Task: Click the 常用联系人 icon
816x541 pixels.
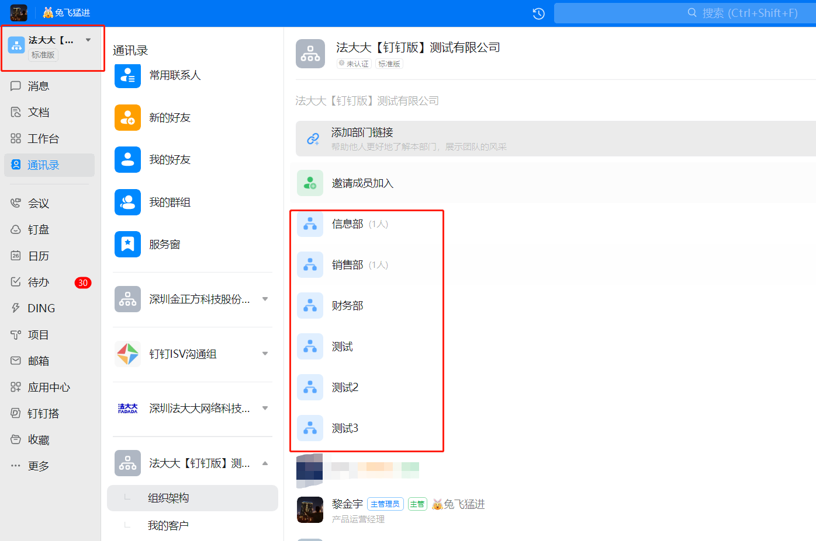Action: (127, 75)
